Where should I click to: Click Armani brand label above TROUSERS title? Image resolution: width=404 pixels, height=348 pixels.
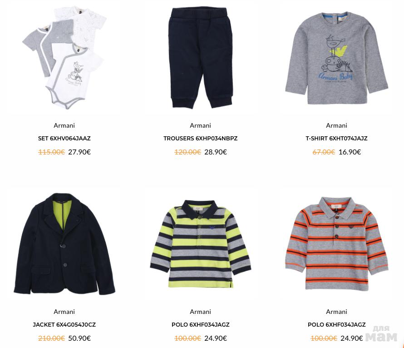pyautogui.click(x=201, y=125)
